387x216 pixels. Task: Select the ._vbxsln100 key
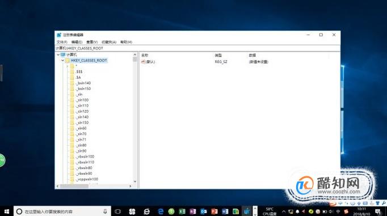click(x=85, y=157)
